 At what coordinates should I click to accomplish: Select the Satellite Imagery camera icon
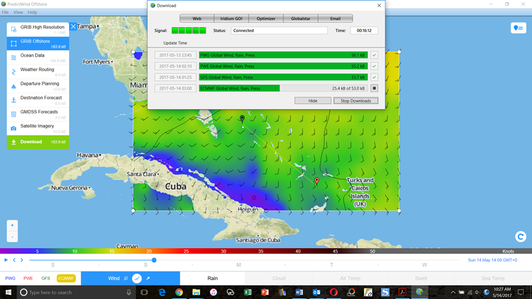pos(14,128)
